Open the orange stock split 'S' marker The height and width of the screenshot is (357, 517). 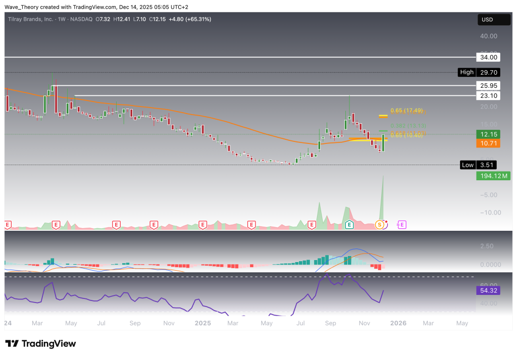(380, 224)
